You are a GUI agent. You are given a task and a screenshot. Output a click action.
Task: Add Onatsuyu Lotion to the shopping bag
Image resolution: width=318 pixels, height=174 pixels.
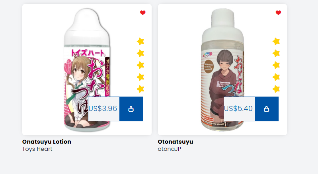pos(131,109)
